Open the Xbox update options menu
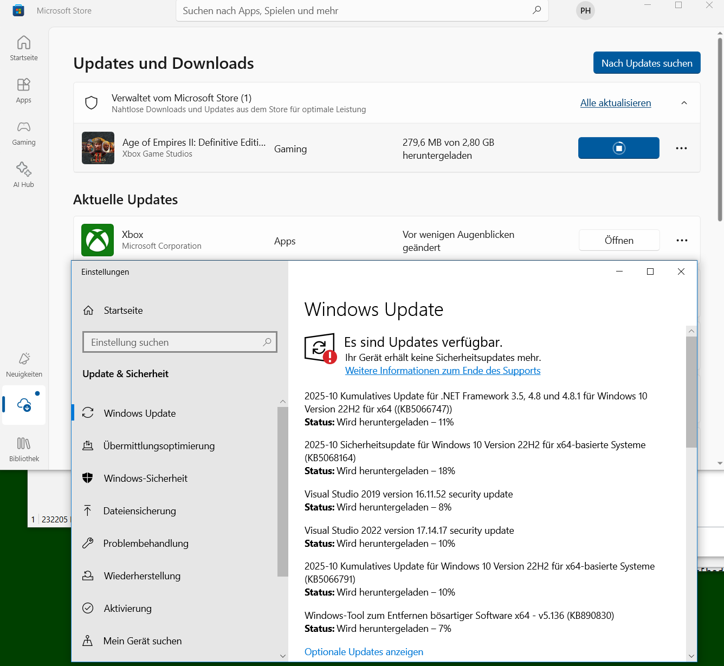Viewport: 724px width, 666px height. pyautogui.click(x=682, y=240)
